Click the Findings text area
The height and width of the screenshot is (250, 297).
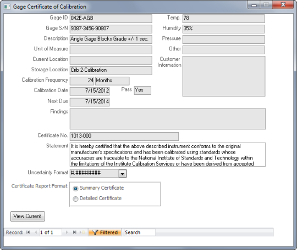[x=168, y=119]
